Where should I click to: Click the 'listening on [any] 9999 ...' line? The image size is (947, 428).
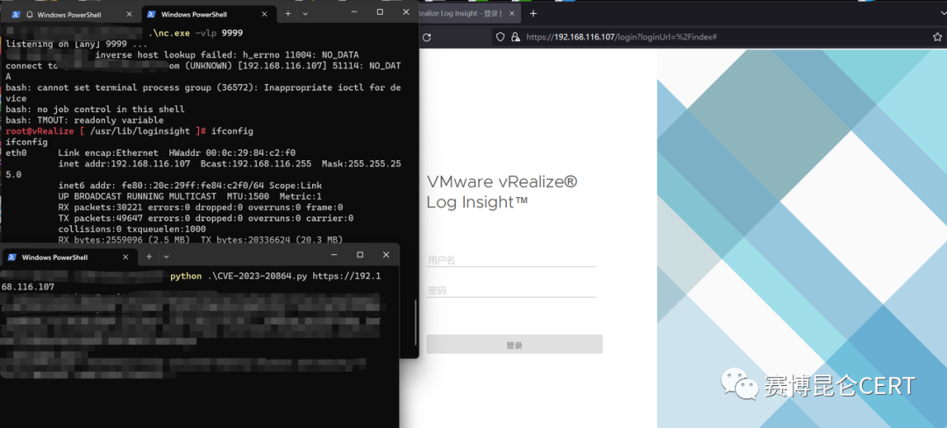pyautogui.click(x=76, y=44)
